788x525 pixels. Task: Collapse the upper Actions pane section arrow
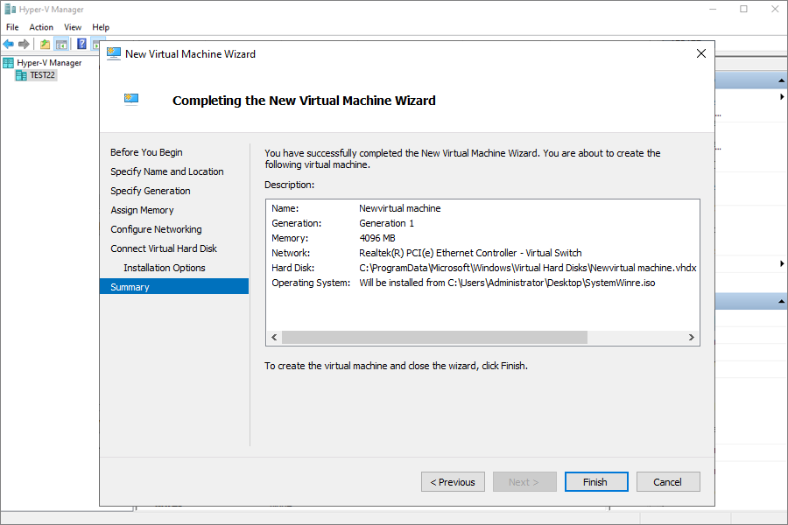(x=781, y=80)
